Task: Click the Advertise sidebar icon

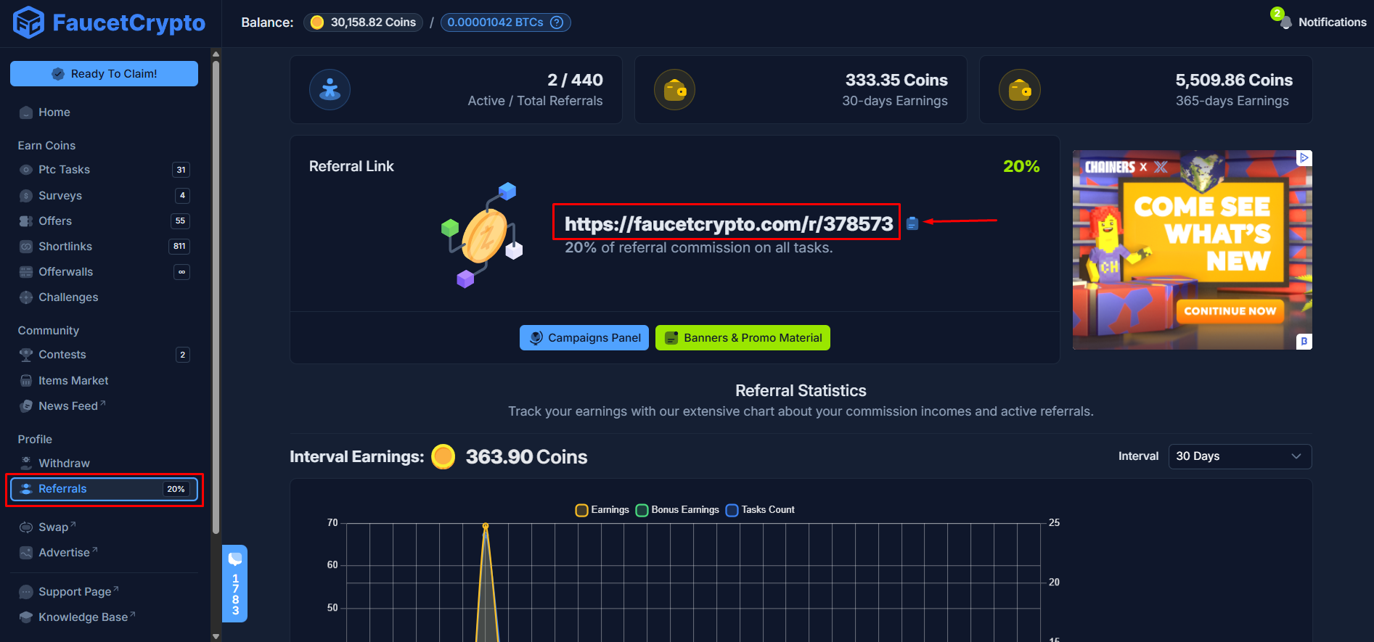Action: (26, 553)
